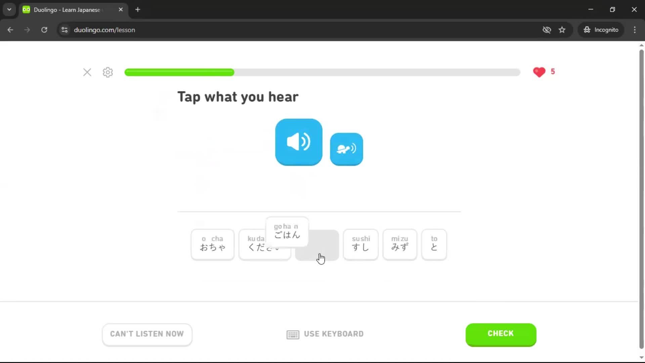Play slow audio with the turtle button
The height and width of the screenshot is (363, 645).
(346, 149)
